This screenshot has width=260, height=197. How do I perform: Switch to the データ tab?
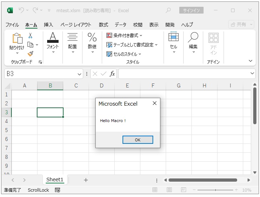click(x=121, y=25)
